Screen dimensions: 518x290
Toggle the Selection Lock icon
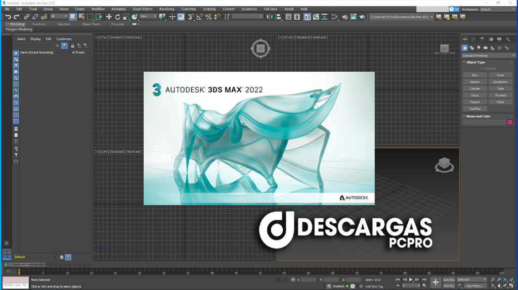(x=286, y=280)
